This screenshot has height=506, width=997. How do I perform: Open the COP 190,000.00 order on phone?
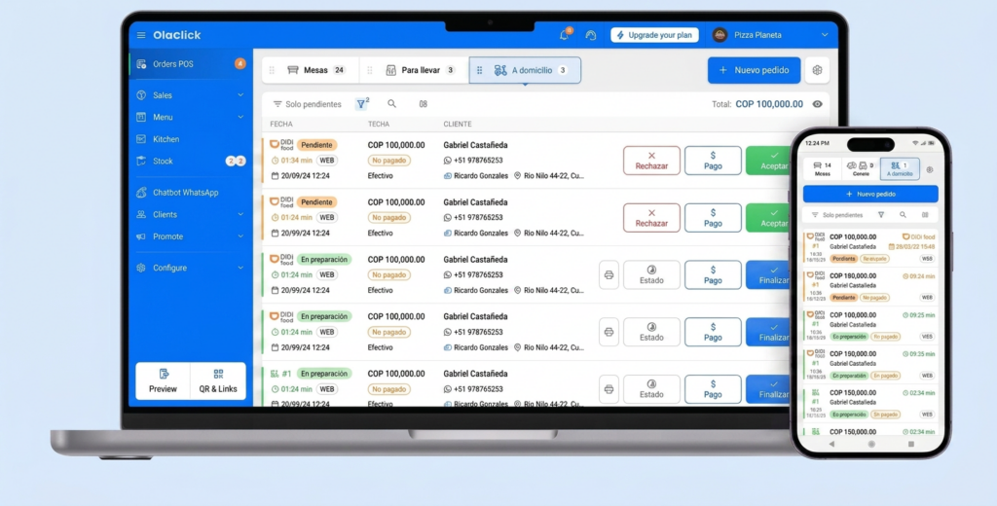pyautogui.click(x=870, y=364)
